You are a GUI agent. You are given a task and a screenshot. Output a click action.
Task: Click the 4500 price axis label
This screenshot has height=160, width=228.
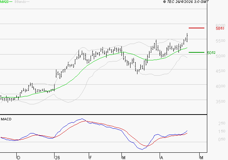(x=220, y=71)
